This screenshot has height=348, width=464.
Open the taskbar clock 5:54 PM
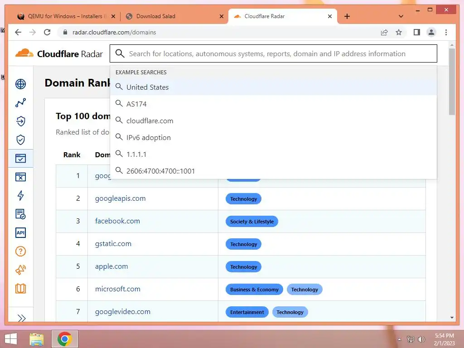[x=444, y=339]
